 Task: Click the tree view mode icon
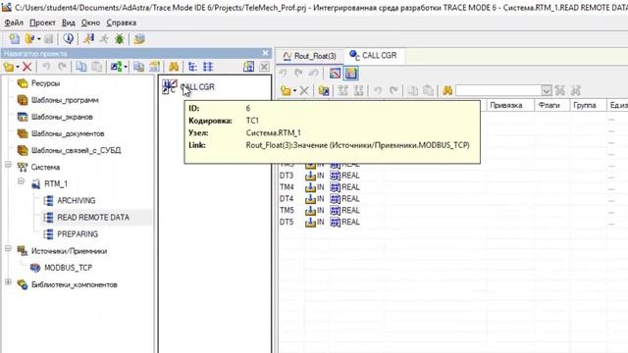pos(192,67)
